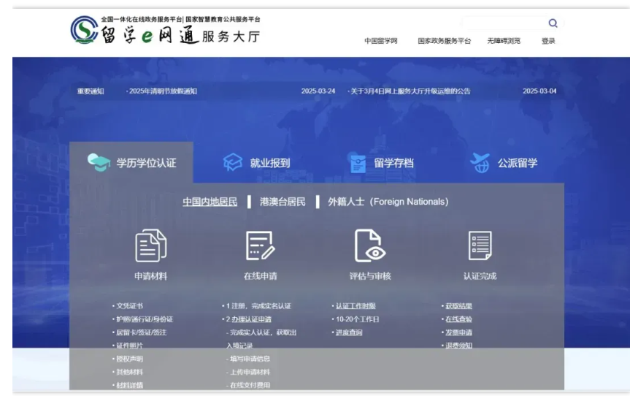The width and height of the screenshot is (638, 396).
Task: Open the 2025年清明节放假通知 notice
Action: click(164, 91)
